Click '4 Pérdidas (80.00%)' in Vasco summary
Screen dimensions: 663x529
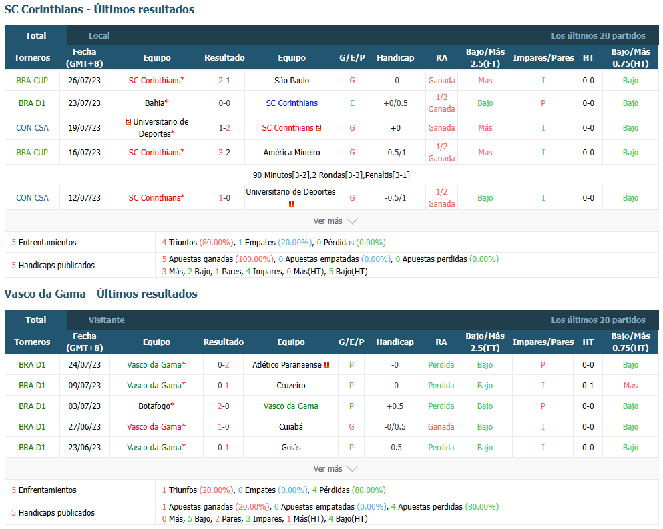pos(349,490)
